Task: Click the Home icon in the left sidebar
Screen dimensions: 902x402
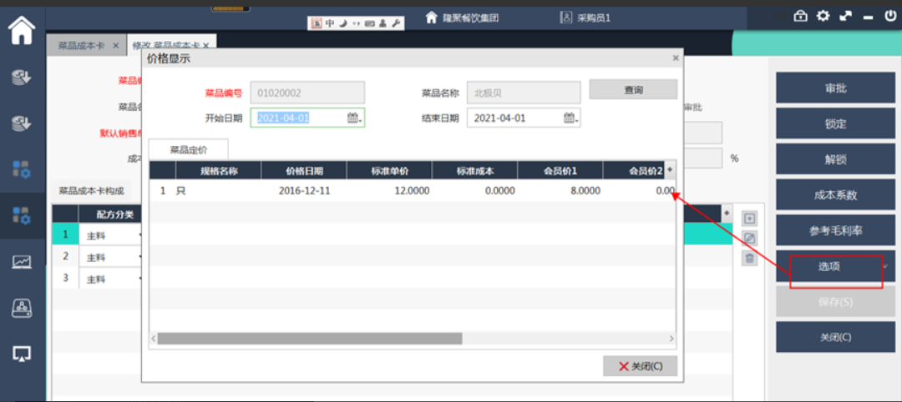Action: tap(22, 32)
